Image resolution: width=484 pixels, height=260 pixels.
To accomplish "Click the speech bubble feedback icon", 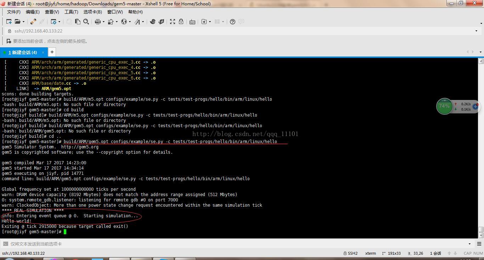I will tap(241, 22).
